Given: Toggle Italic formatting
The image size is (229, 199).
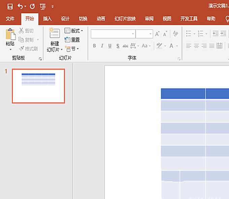Looking at the screenshot, I should coord(102,46).
